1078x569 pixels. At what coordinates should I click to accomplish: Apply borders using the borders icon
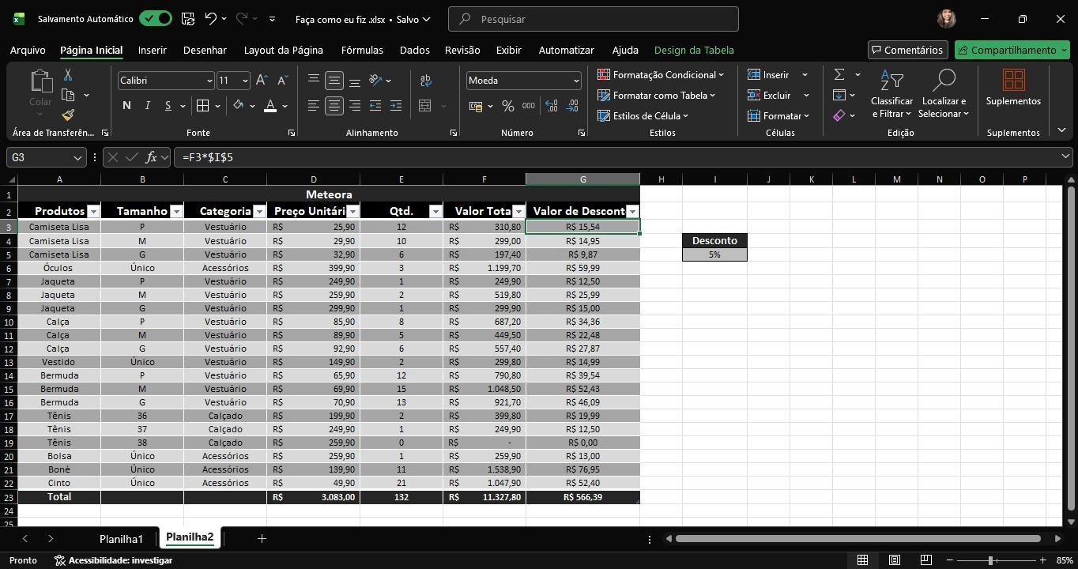203,106
